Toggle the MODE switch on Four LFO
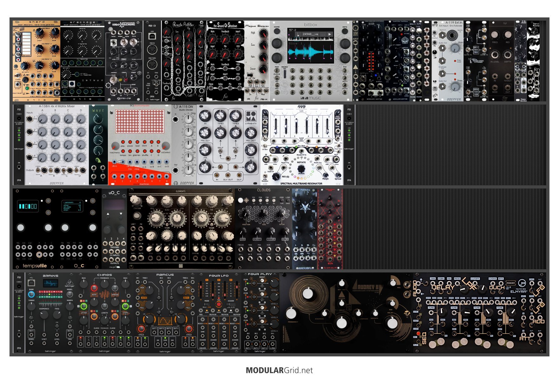Screen dimensions: 559x377 click(207, 304)
